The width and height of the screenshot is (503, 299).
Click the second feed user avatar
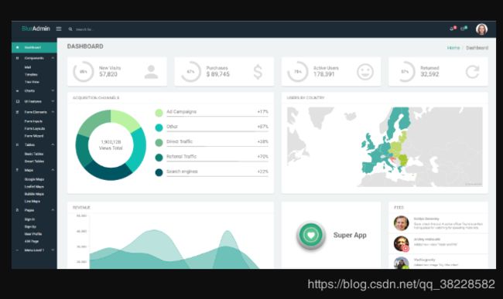tap(402, 243)
